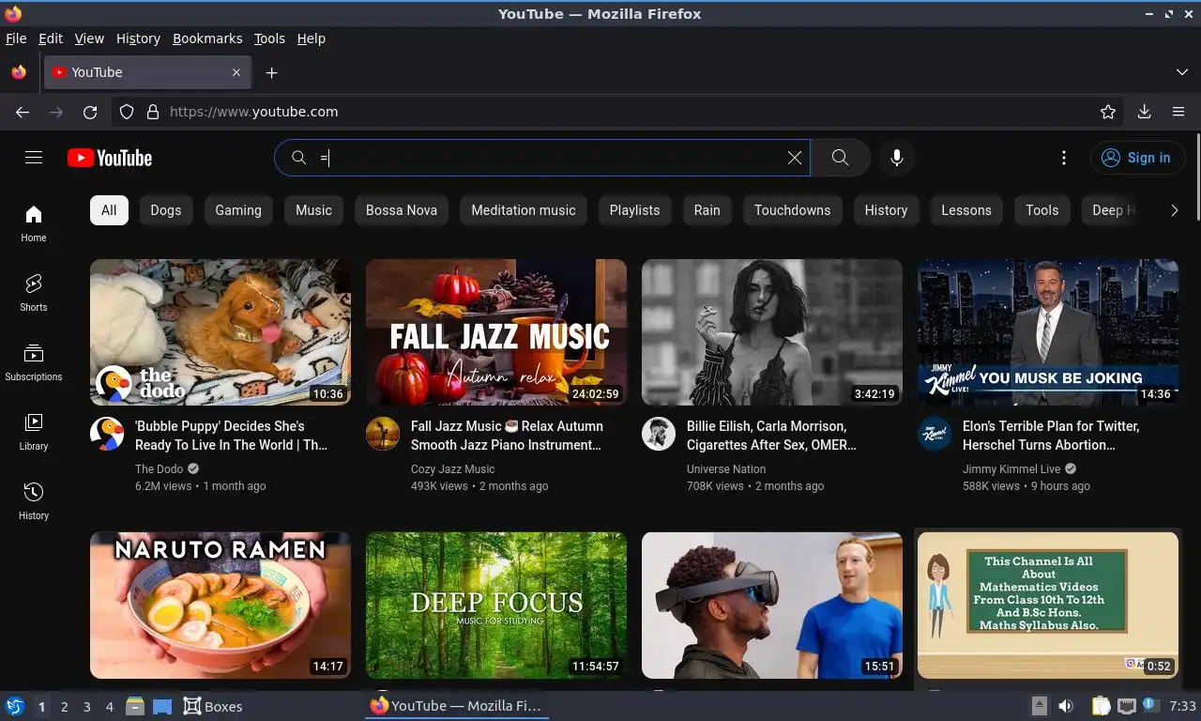Click the Sign in button
Viewport: 1201px width, 721px height.
(1136, 158)
